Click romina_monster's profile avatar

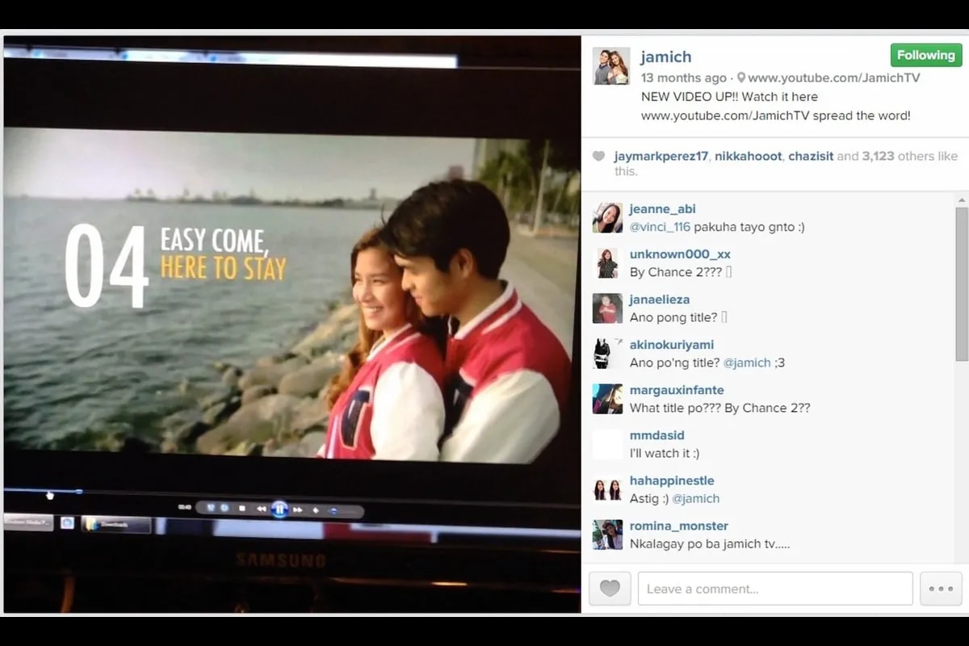pos(607,535)
